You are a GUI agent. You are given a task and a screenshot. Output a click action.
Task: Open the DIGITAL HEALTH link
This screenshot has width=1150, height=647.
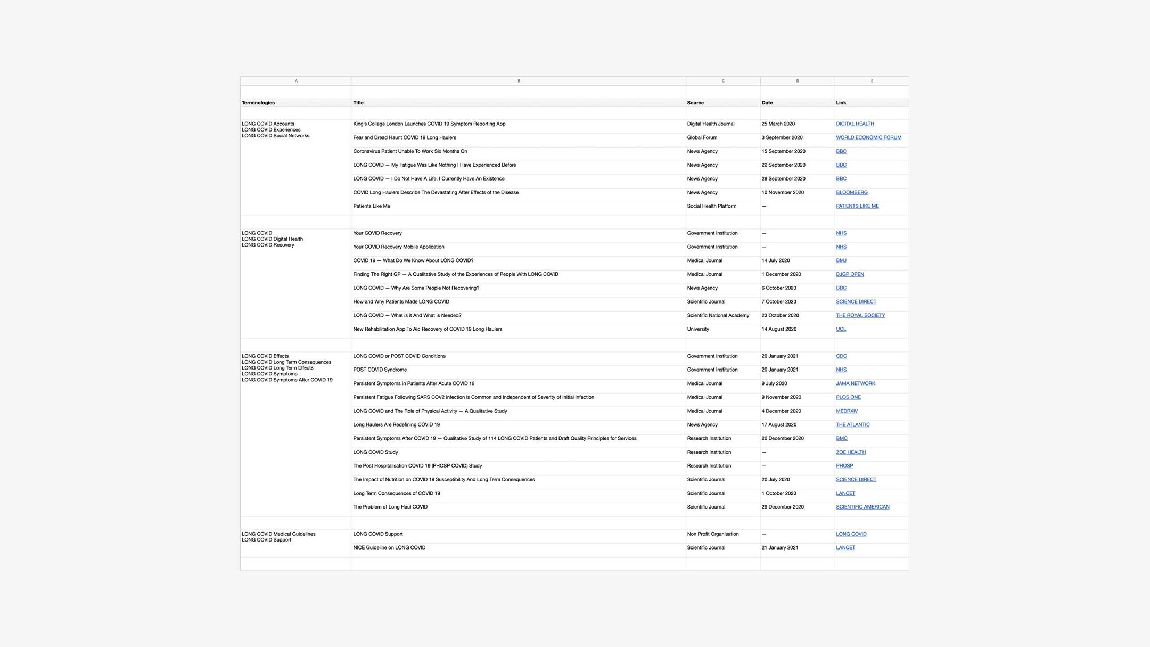[x=855, y=124]
